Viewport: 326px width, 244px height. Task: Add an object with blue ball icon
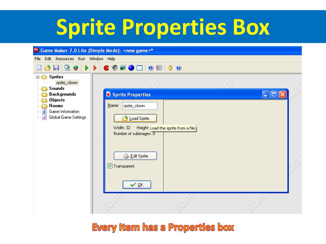point(131,68)
